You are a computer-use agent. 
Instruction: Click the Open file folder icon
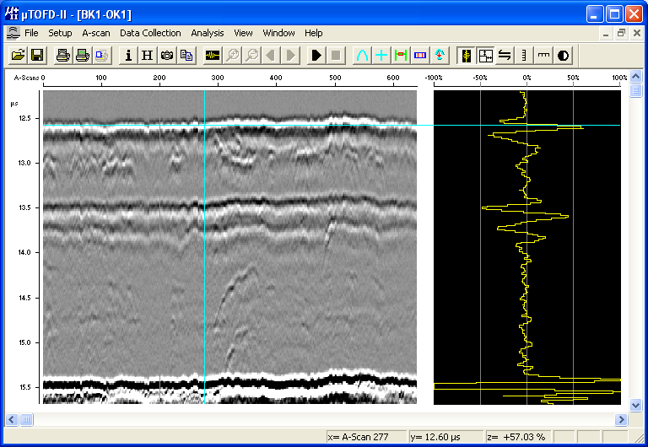pos(19,56)
